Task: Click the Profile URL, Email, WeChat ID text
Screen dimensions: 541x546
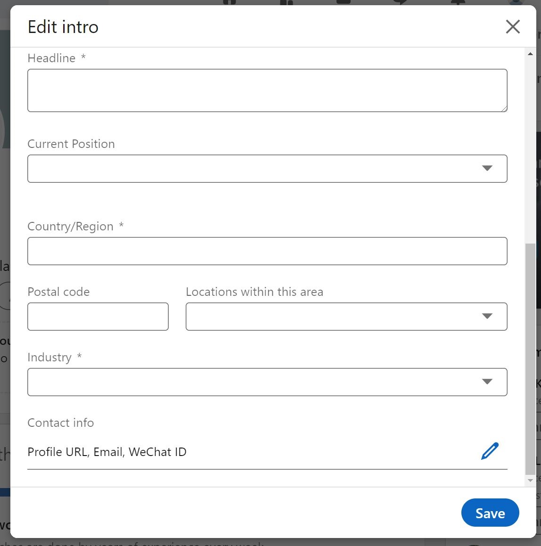Action: click(x=107, y=452)
